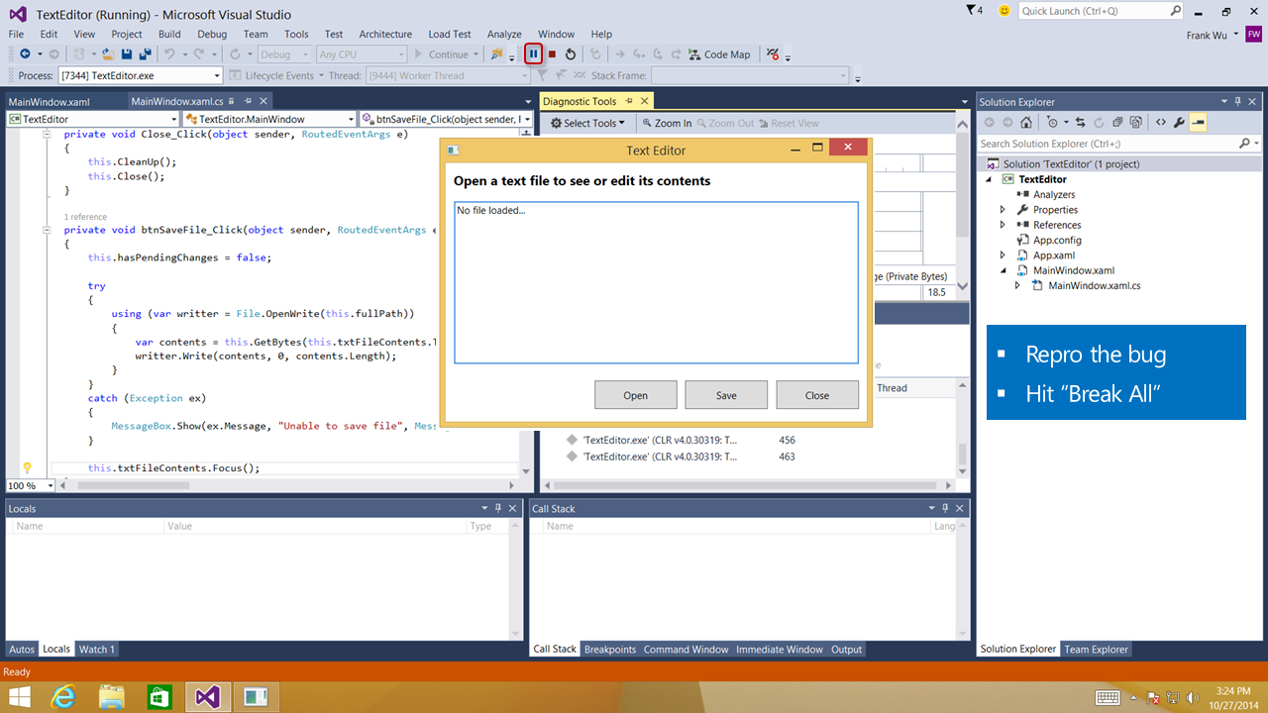Open Properties wrench icon in Solution Explorer toolbar
Viewport: 1268px width, 713px height.
[x=1179, y=123]
